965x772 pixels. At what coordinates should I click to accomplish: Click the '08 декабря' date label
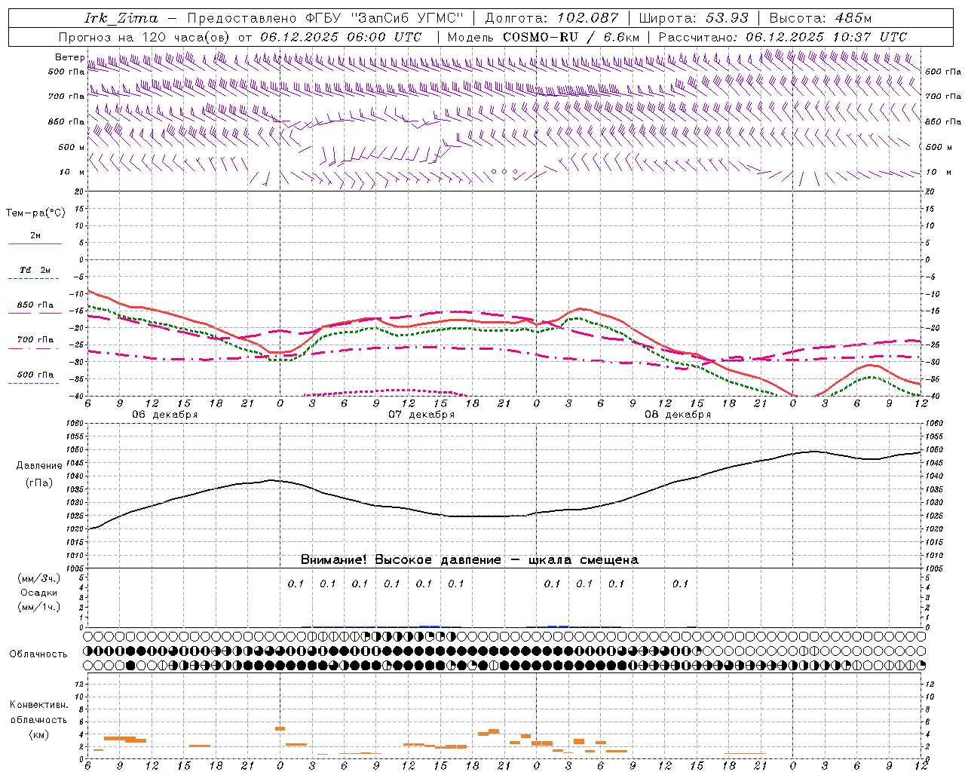pyautogui.click(x=678, y=415)
